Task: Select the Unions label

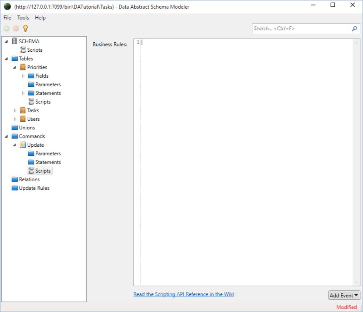Action: pos(27,128)
